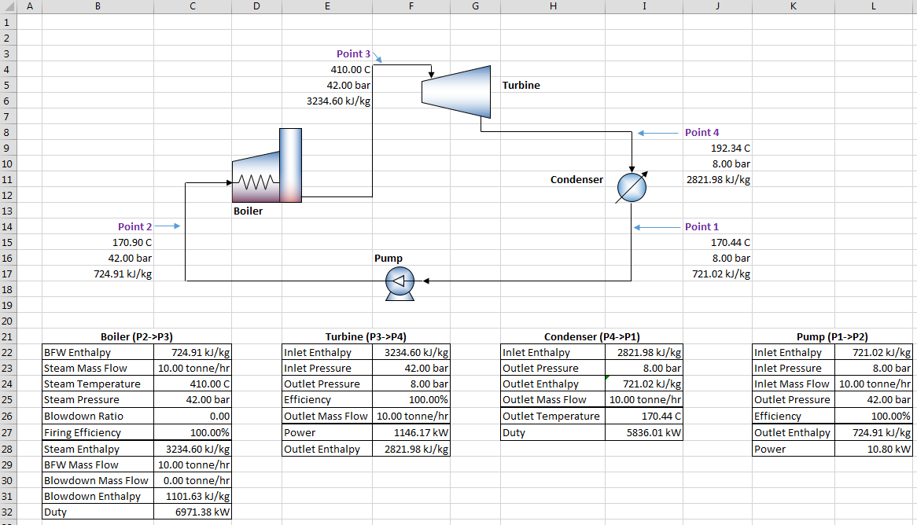Click the Pump (P1->P2) table heading
The width and height of the screenshot is (917, 525).
832,336
